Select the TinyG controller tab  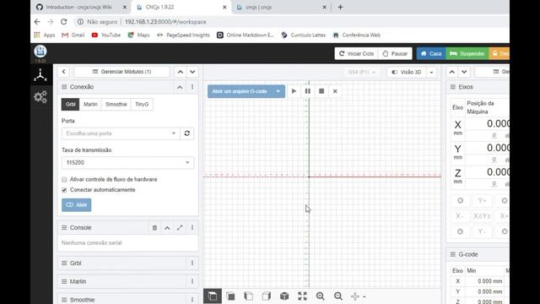[142, 104]
